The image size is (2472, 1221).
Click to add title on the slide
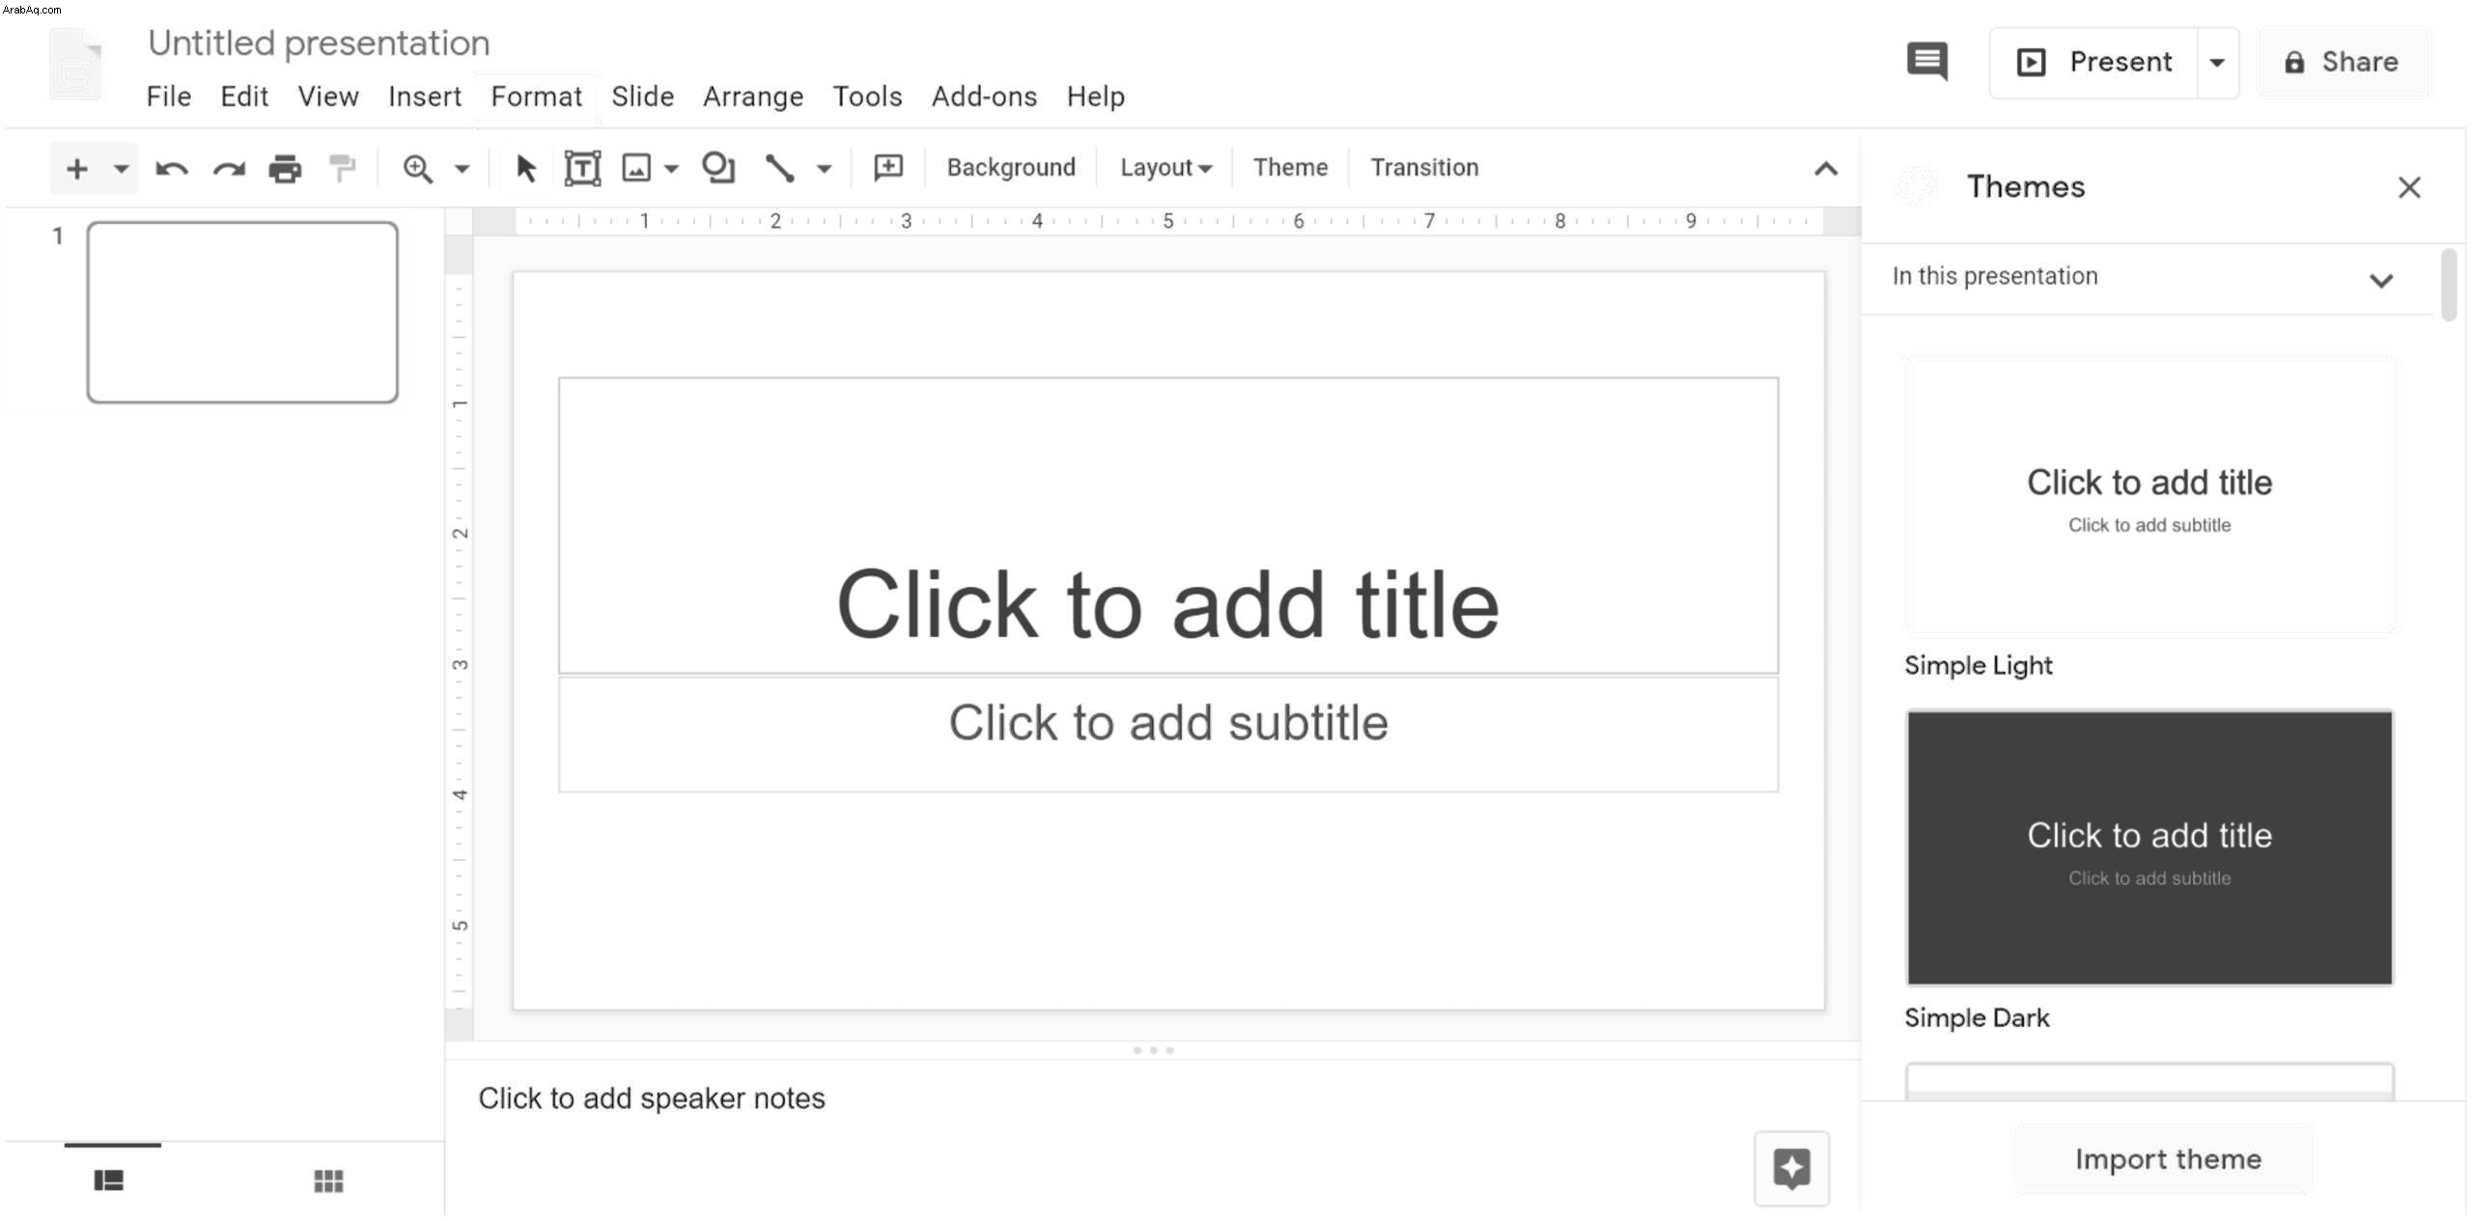tap(1167, 526)
